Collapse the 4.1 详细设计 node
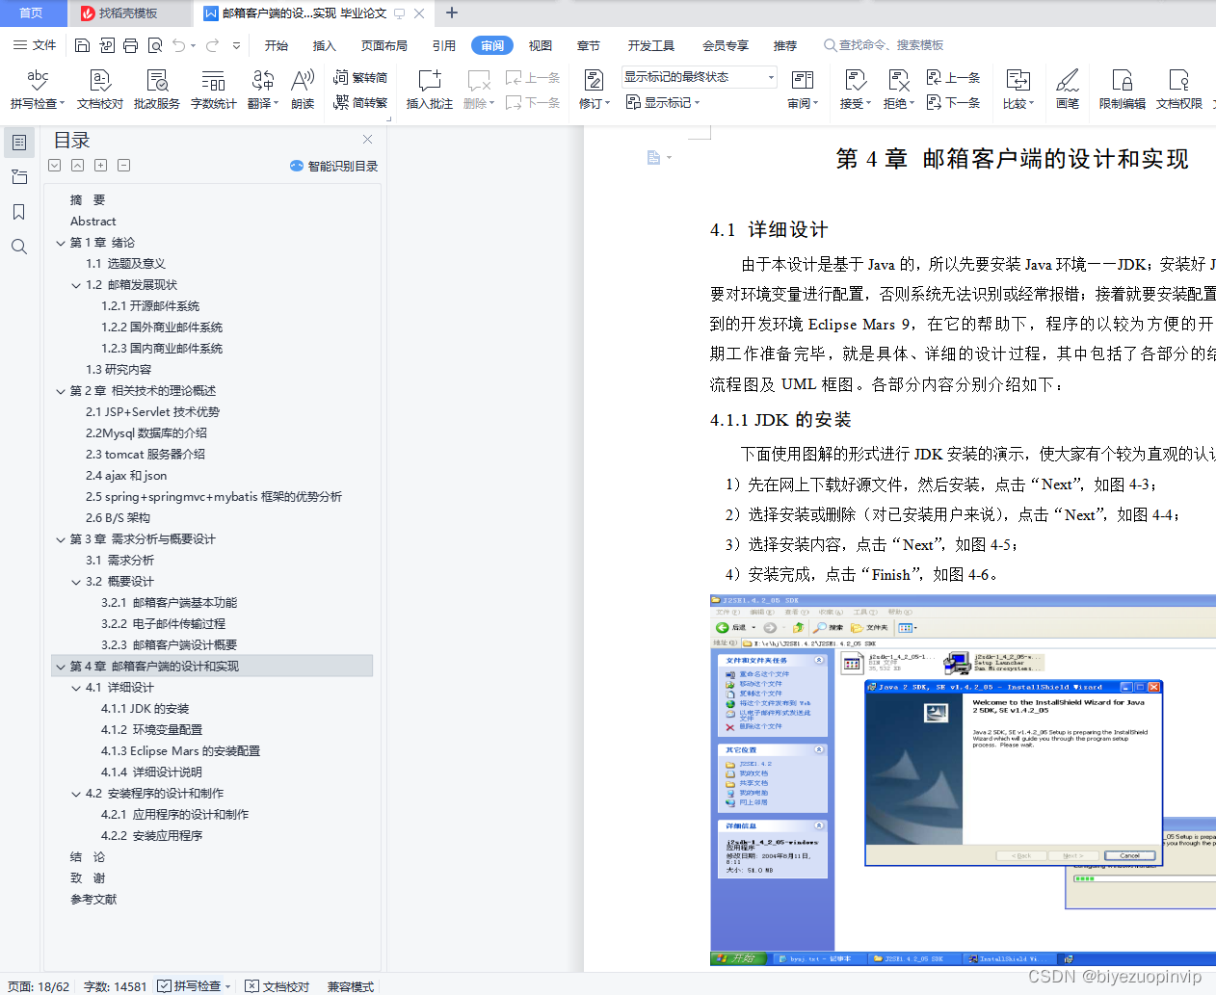 [x=76, y=688]
